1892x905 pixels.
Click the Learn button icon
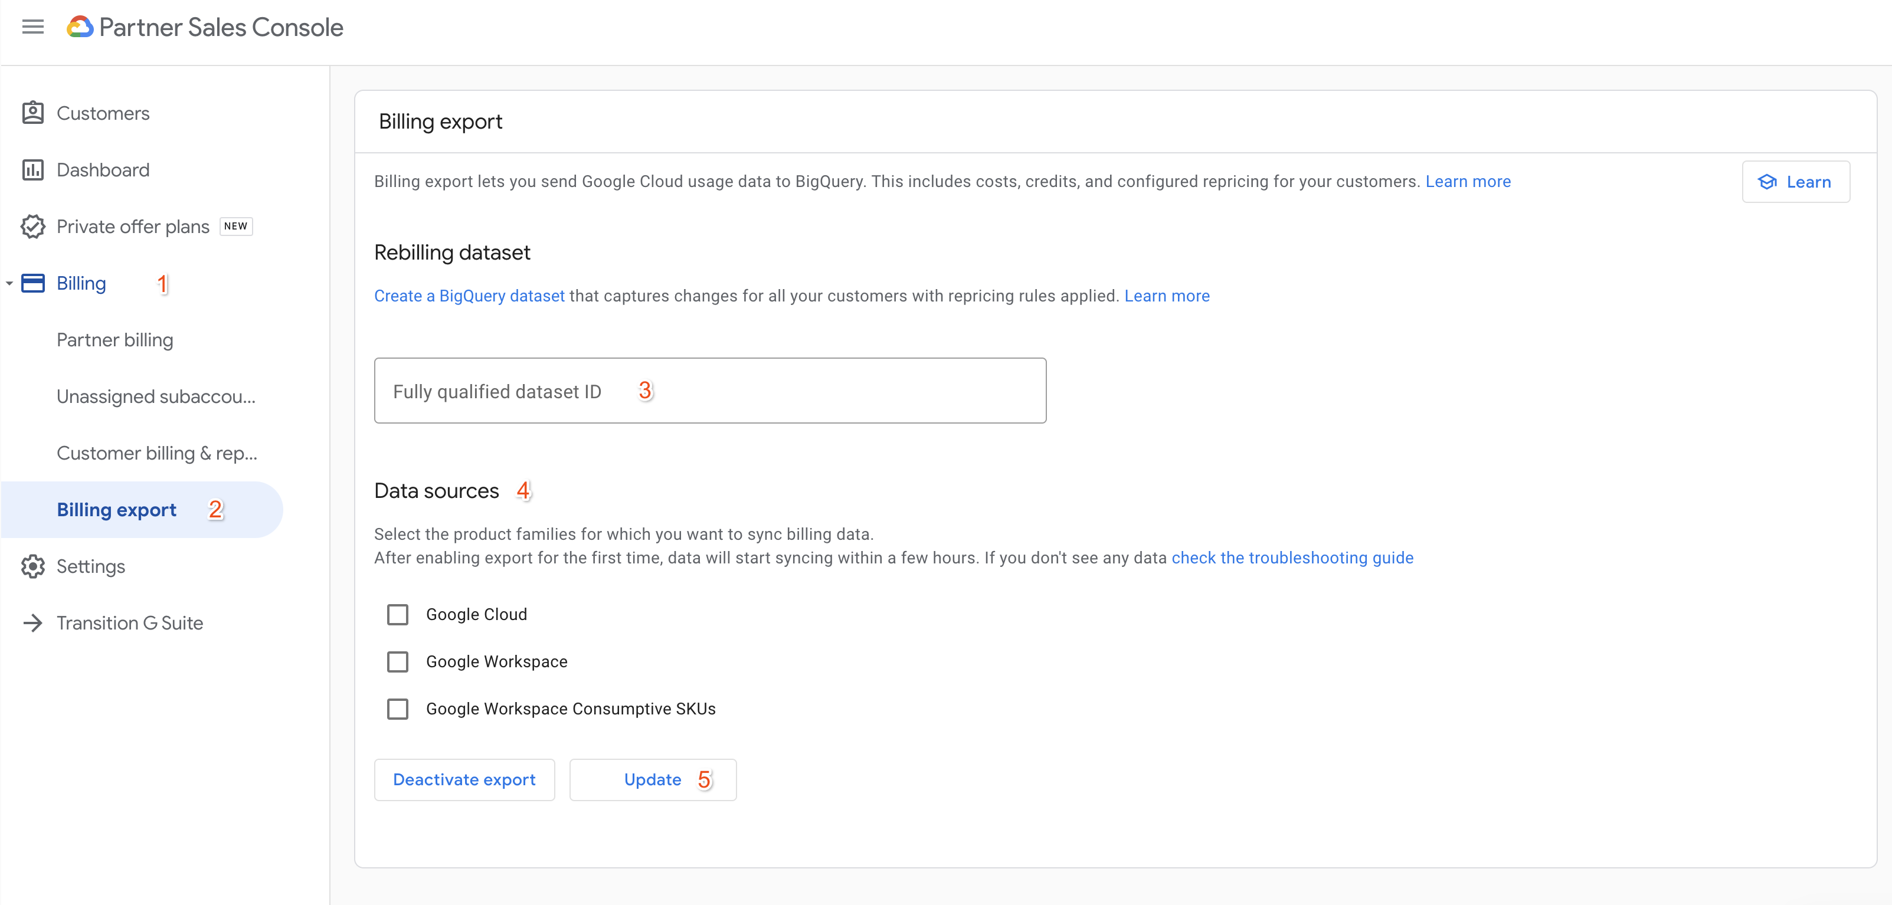pyautogui.click(x=1770, y=181)
